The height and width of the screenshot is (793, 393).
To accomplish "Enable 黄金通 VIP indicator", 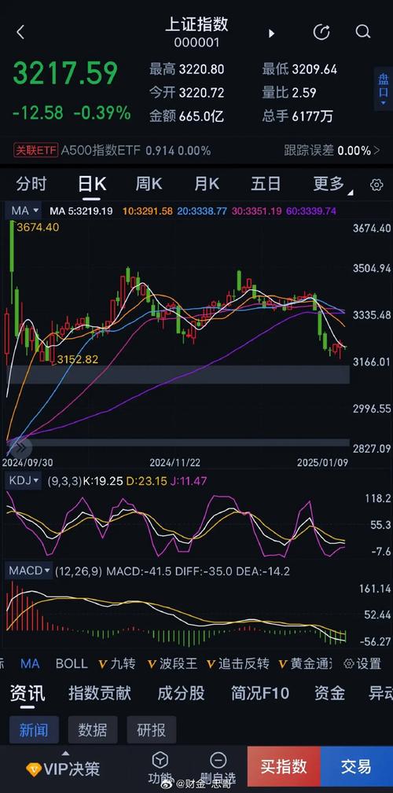I will 306,663.
